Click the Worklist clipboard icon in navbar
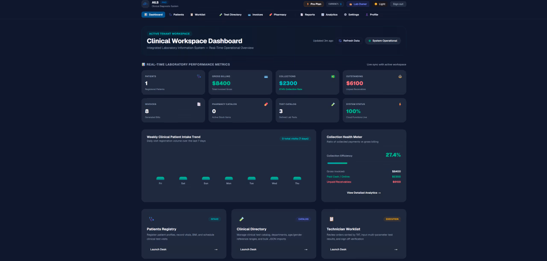Viewport: 547px width, 261px height. pyautogui.click(x=192, y=14)
